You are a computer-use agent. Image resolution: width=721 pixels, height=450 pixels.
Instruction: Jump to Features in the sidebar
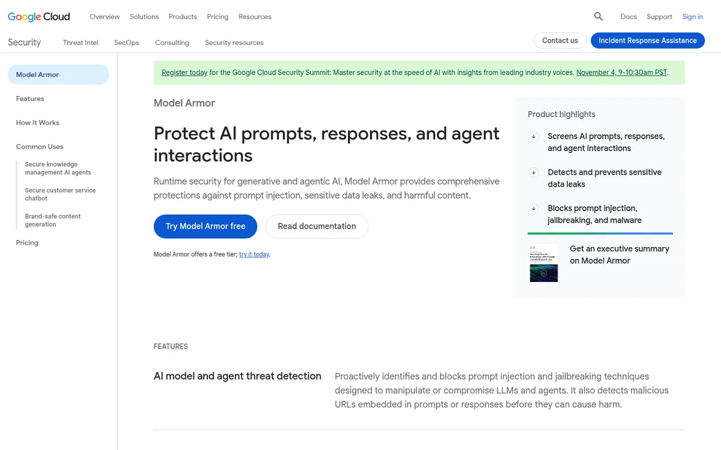pos(30,98)
